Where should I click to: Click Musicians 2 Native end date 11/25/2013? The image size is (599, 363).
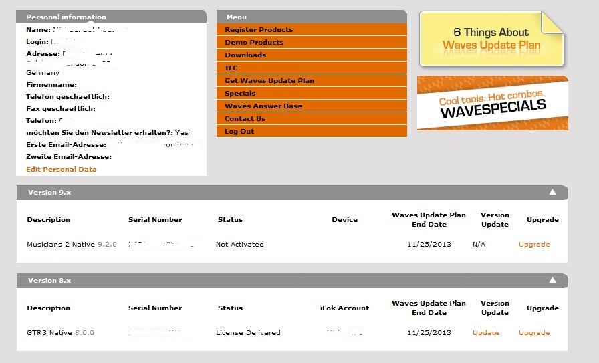429,245
